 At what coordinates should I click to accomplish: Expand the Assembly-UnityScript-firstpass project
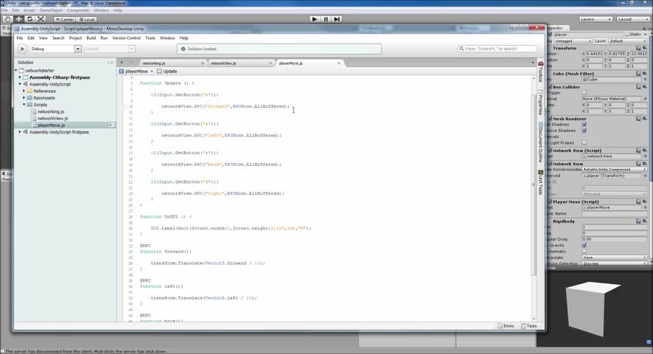20,132
